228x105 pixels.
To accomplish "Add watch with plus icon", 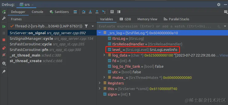I will click(218, 26).
